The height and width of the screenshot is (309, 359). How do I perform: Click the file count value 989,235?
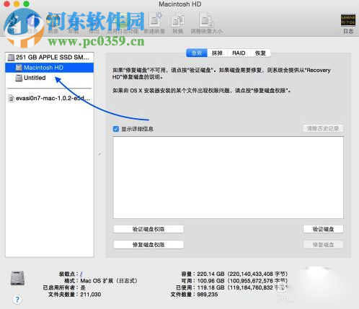click(x=208, y=295)
